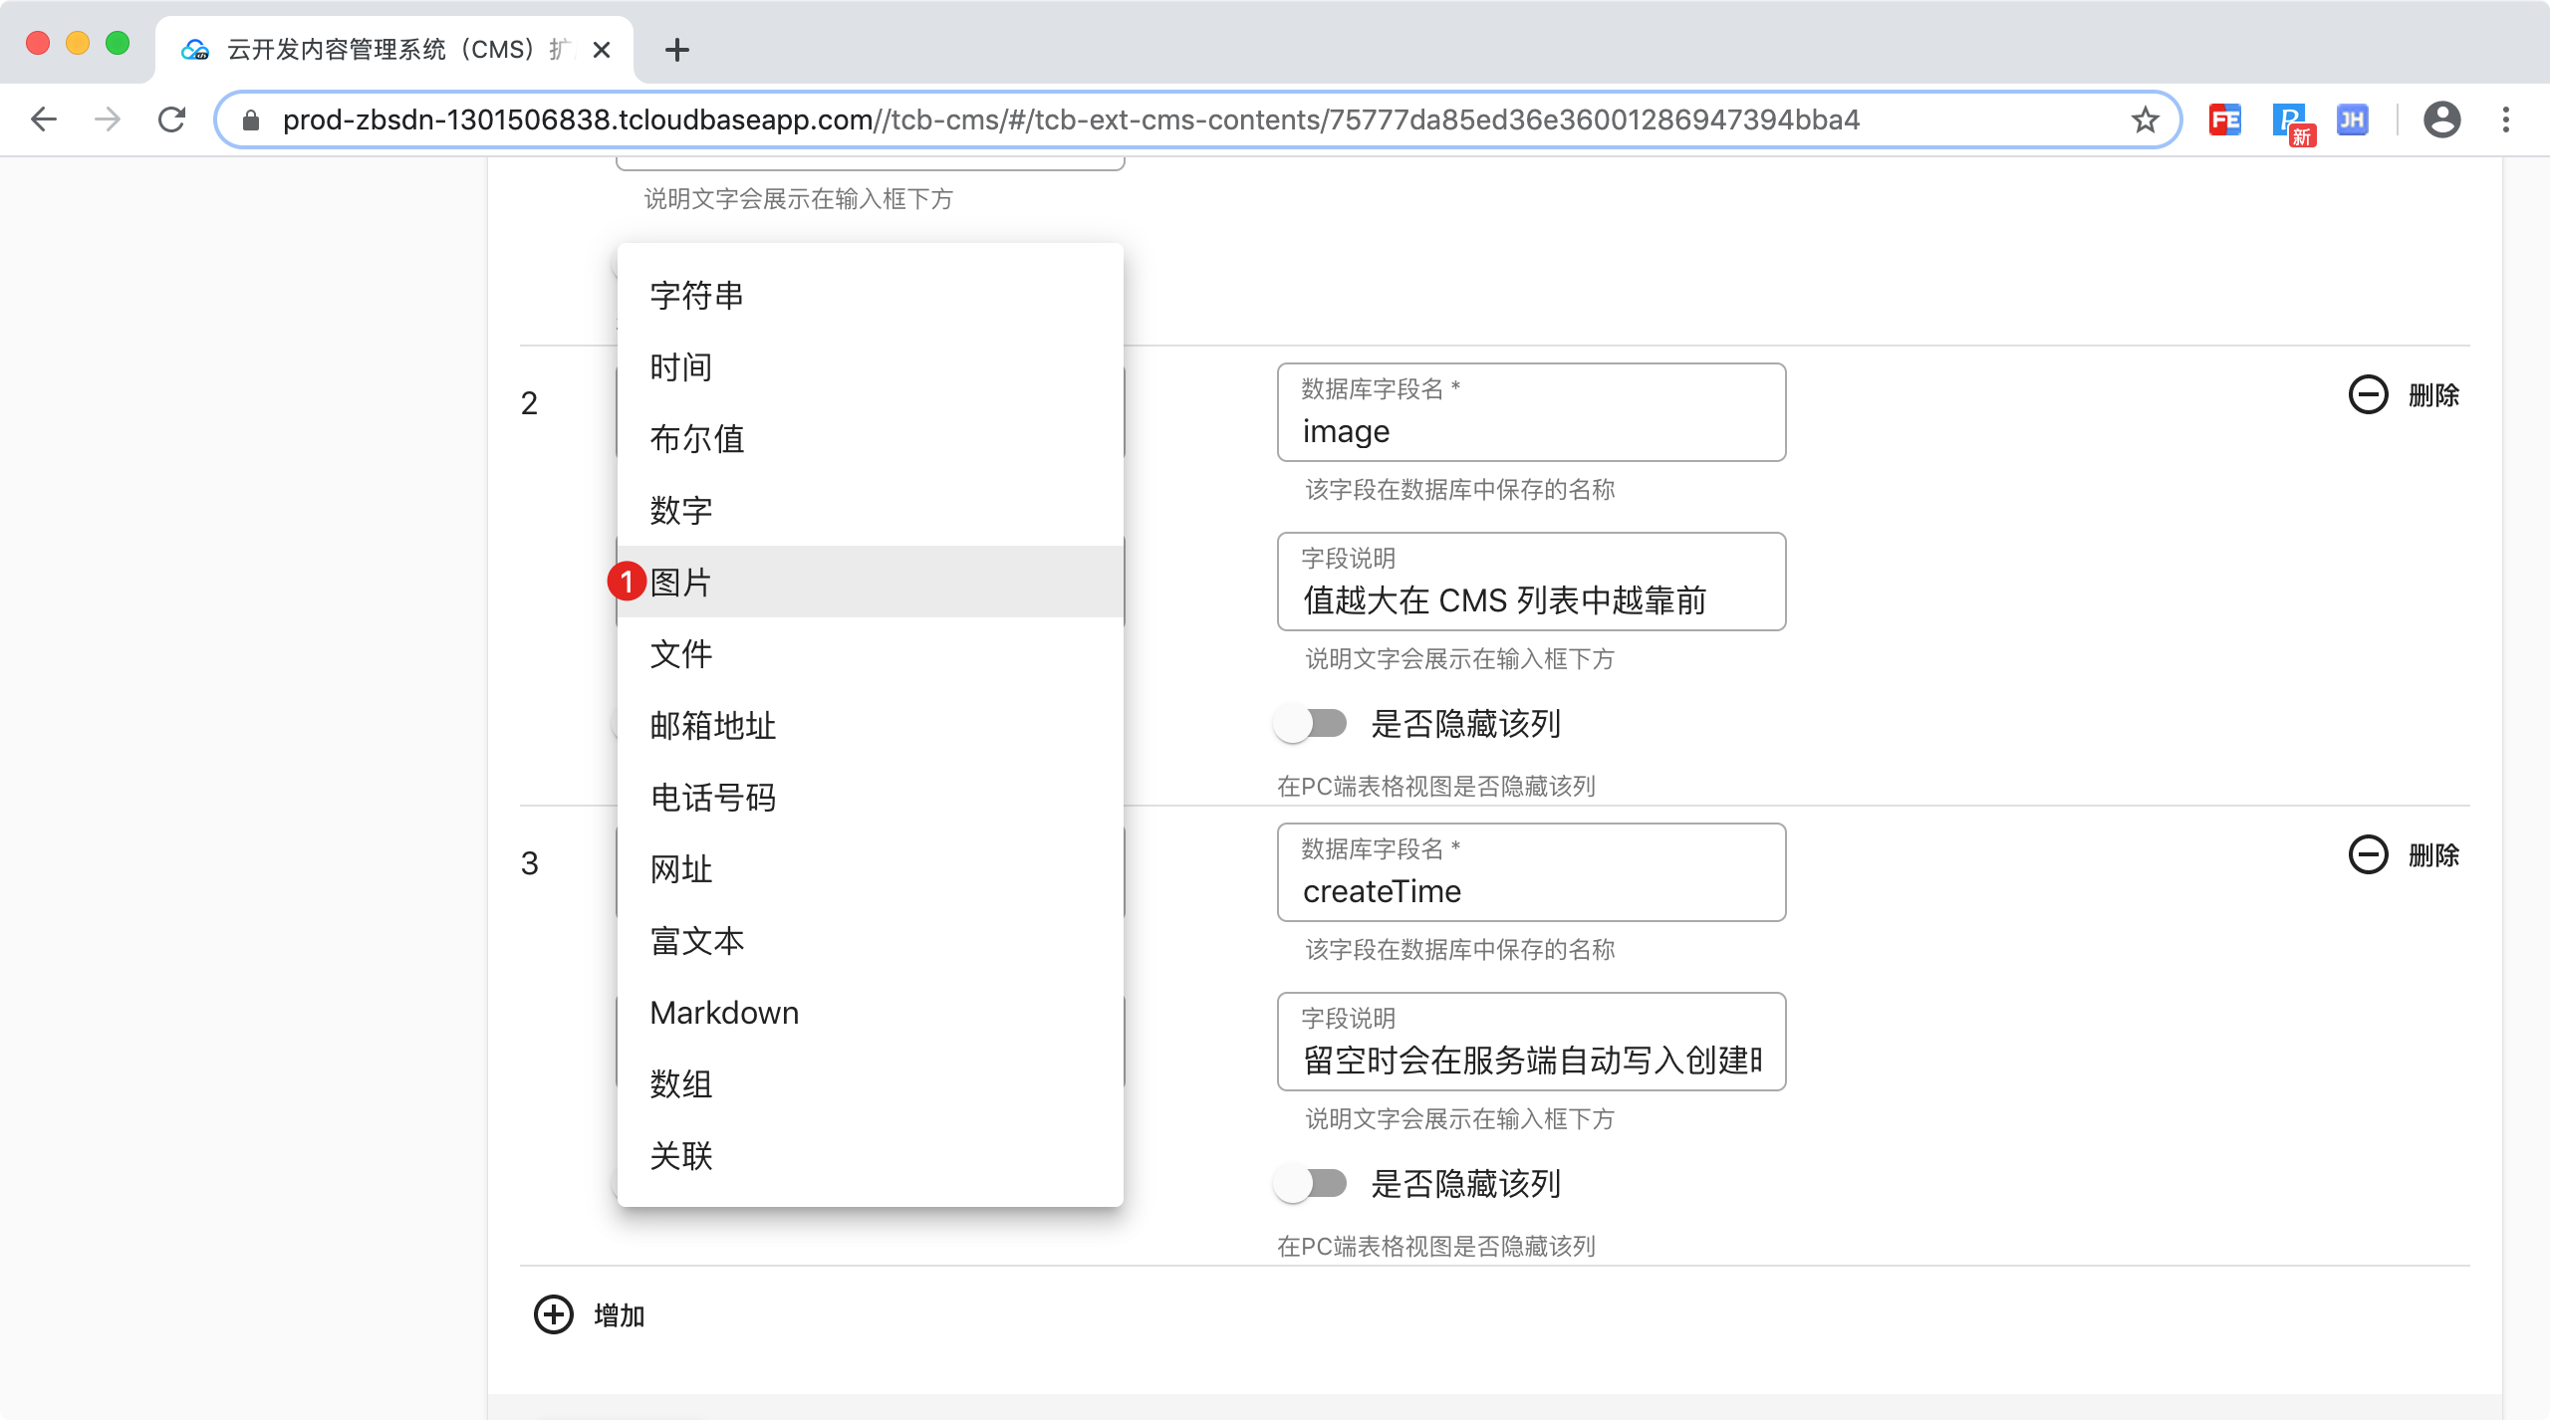The image size is (2550, 1420).
Task: Open the blue JH browser extension
Action: [x=2352, y=120]
